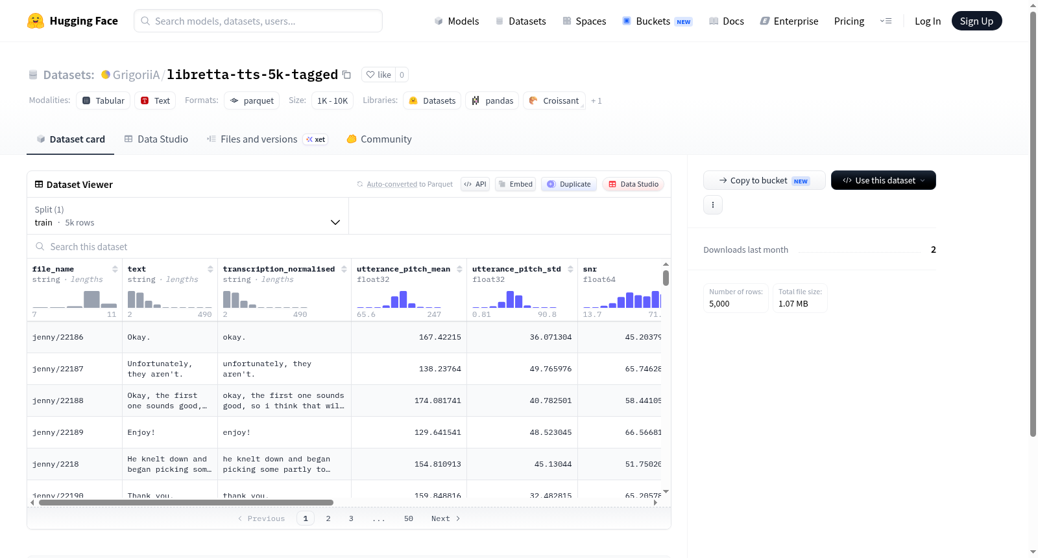Open Data Studio from the viewer toolbar
The height and width of the screenshot is (558, 1038).
[633, 184]
